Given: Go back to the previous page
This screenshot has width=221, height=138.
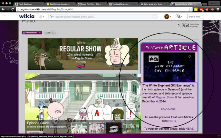Looking at the screenshot, I should coord(3,9).
